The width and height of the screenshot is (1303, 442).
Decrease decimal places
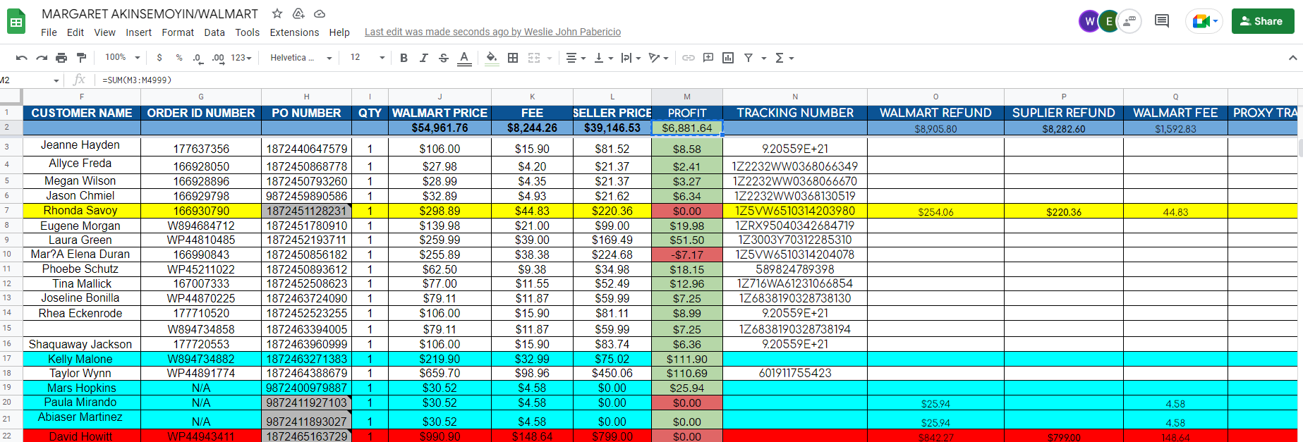(198, 58)
